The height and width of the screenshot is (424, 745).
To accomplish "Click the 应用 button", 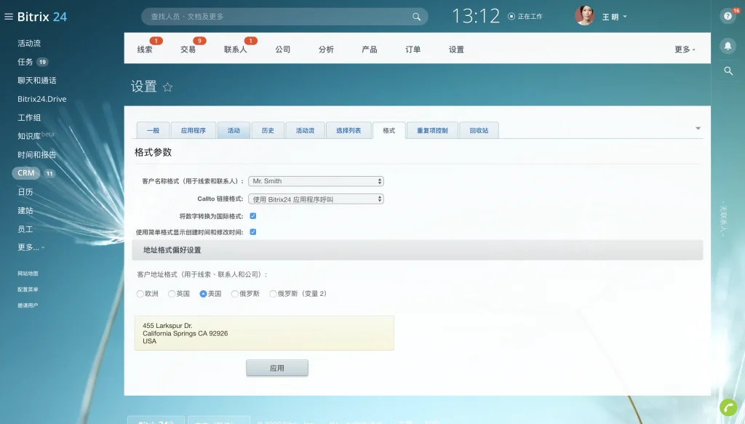I will tap(277, 368).
